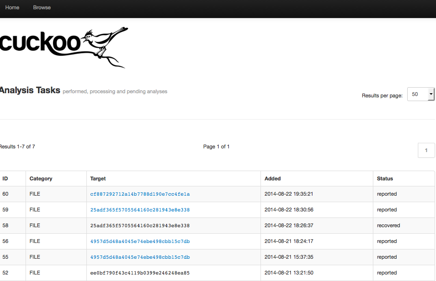Image resolution: width=436 pixels, height=281 pixels.
Task: Click the Cuckoo bird logo
Action: point(64,47)
